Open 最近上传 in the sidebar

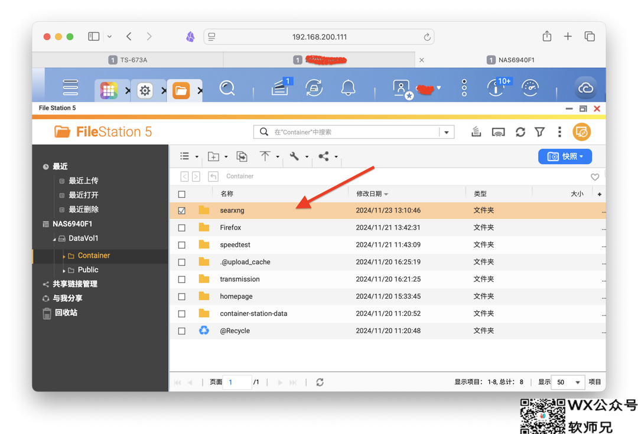(x=83, y=181)
